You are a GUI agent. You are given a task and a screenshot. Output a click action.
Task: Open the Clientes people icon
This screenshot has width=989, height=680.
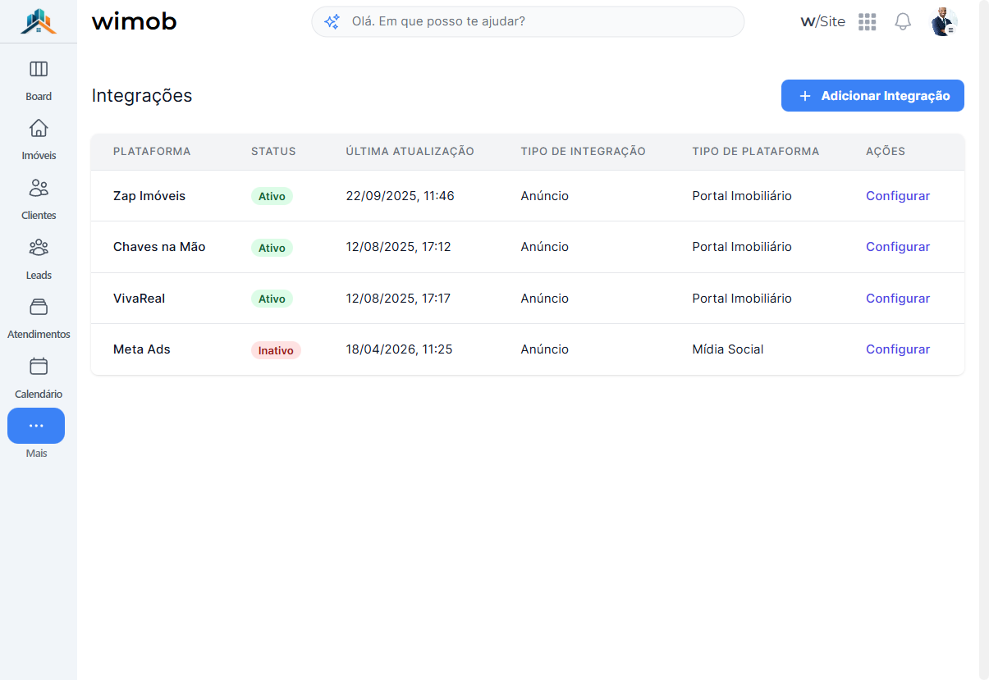click(x=39, y=188)
